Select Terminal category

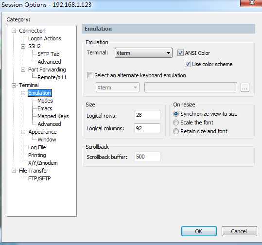pyautogui.click(x=29, y=85)
